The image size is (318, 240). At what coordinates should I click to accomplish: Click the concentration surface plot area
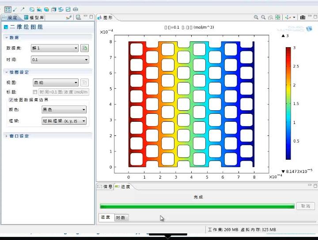[x=191, y=104]
